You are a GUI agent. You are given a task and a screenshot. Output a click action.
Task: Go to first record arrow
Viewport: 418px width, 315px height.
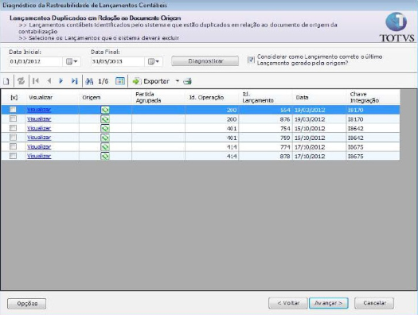[x=36, y=81]
